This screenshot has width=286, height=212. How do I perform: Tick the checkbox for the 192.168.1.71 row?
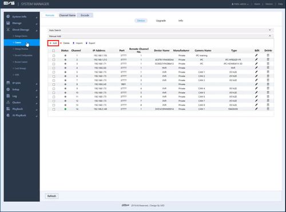pyautogui.click(x=54, y=64)
